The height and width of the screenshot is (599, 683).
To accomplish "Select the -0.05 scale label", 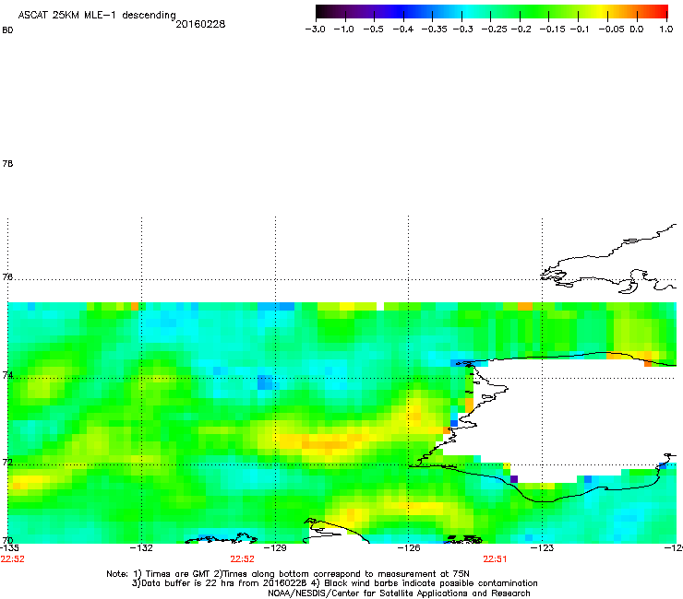I will pos(612,29).
